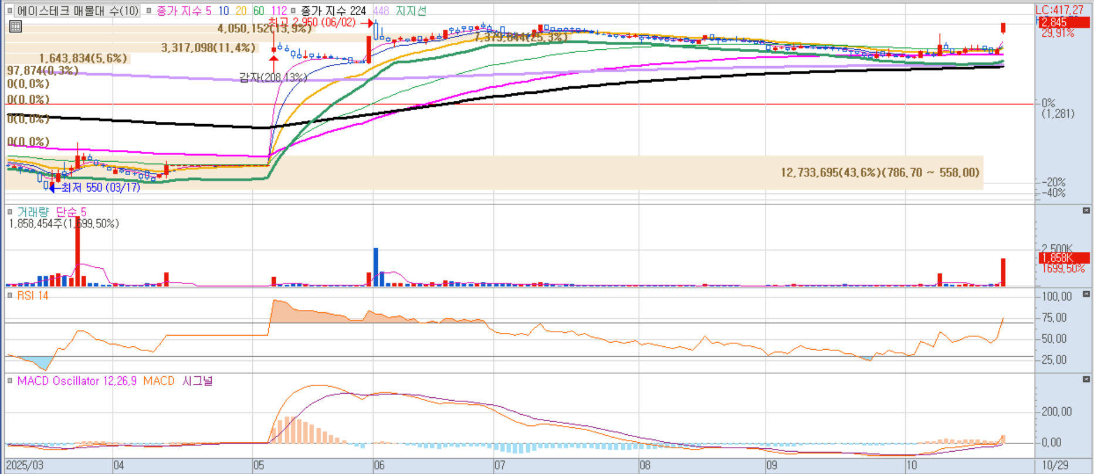Click the 1699.50% volume change value
1094x474 pixels.
click(1063, 269)
